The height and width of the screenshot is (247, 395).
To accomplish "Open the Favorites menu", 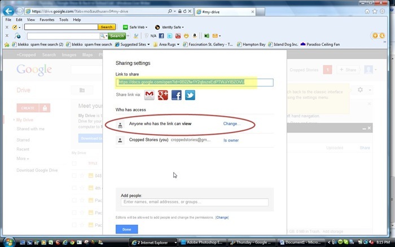I will point(47,20).
